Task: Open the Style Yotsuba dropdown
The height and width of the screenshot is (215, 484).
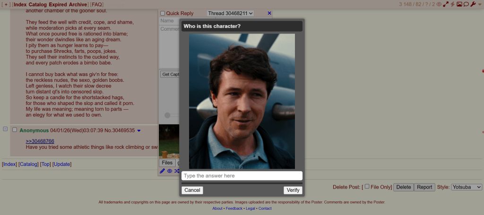Action: pyautogui.click(x=467, y=187)
